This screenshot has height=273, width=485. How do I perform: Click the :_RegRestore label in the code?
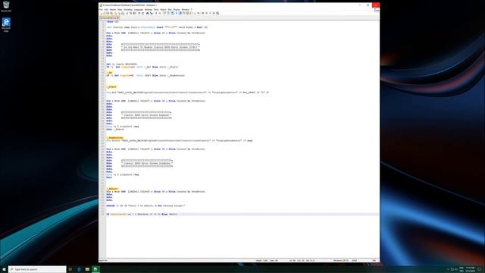tap(115, 138)
